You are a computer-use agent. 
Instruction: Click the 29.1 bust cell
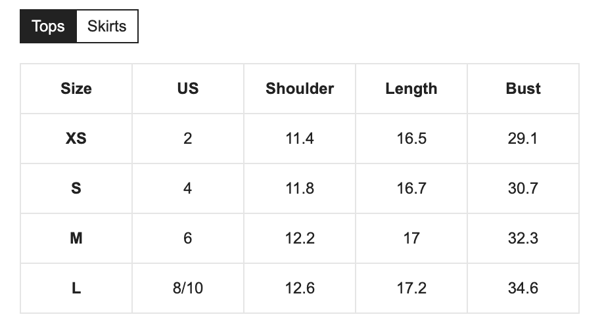pyautogui.click(x=523, y=139)
